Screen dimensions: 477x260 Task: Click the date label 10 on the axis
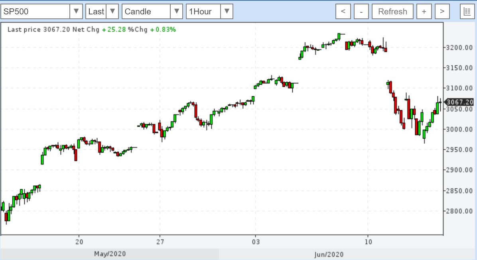click(368, 242)
